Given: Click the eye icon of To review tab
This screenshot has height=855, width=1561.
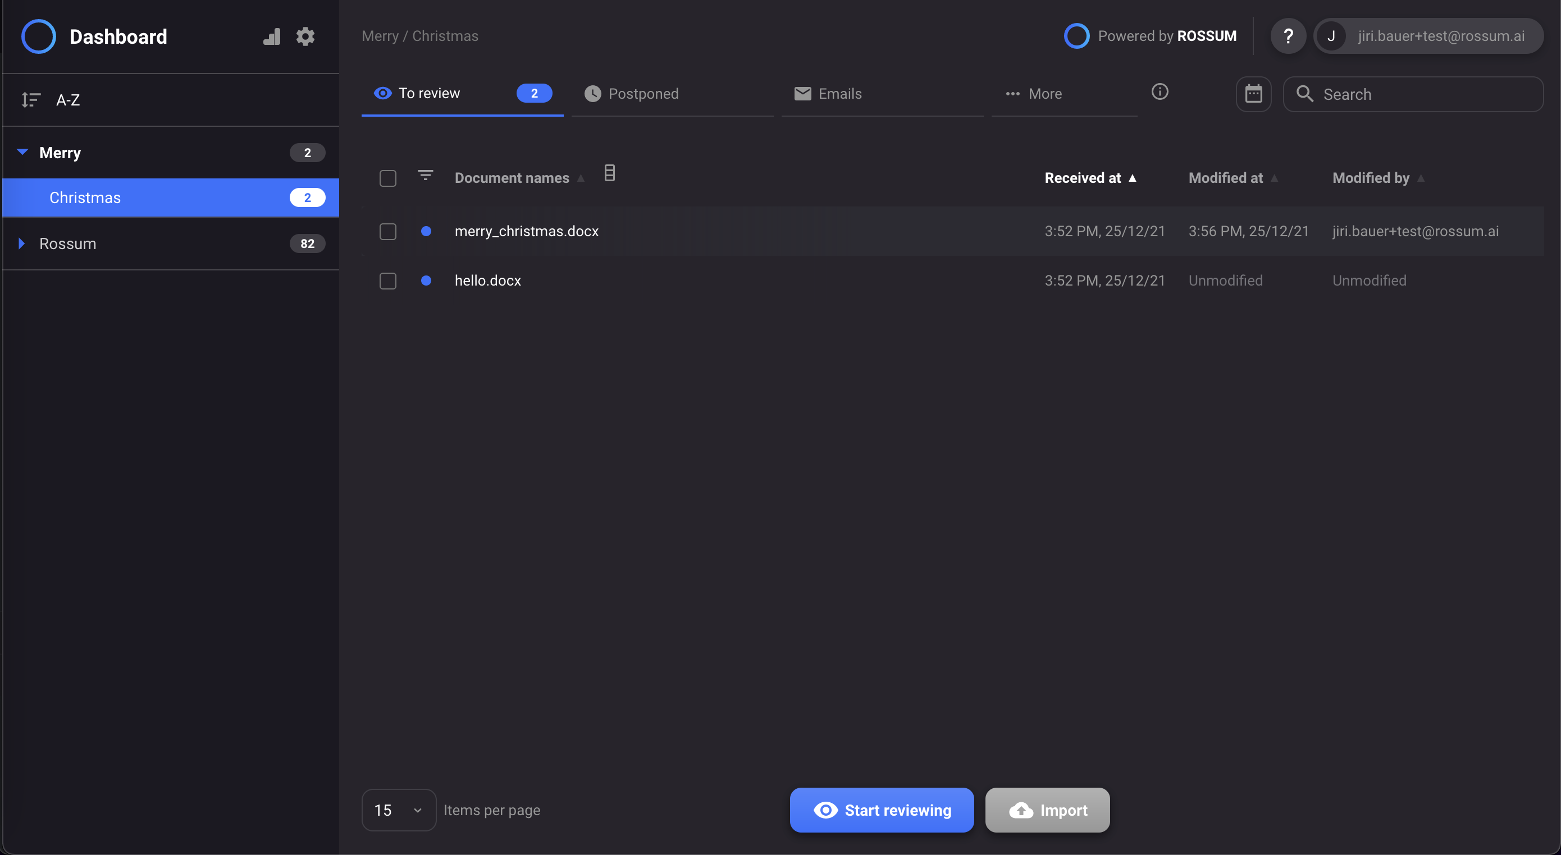Looking at the screenshot, I should point(382,93).
